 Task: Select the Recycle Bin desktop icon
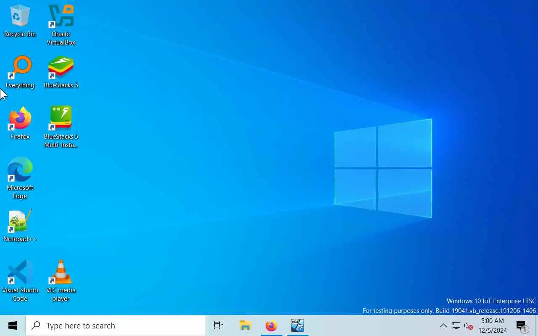(20, 21)
